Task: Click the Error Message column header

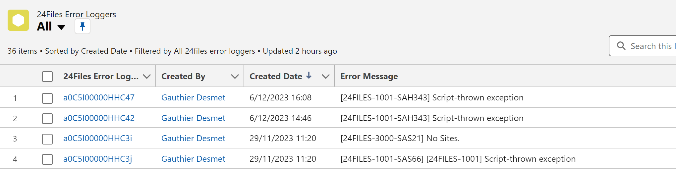Action: click(369, 77)
